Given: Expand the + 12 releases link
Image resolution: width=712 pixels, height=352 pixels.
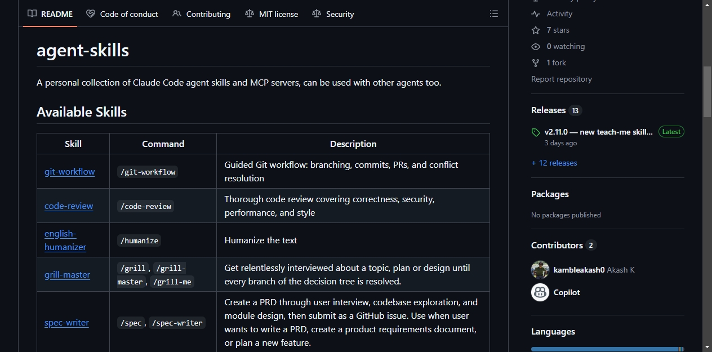Looking at the screenshot, I should 554,163.
